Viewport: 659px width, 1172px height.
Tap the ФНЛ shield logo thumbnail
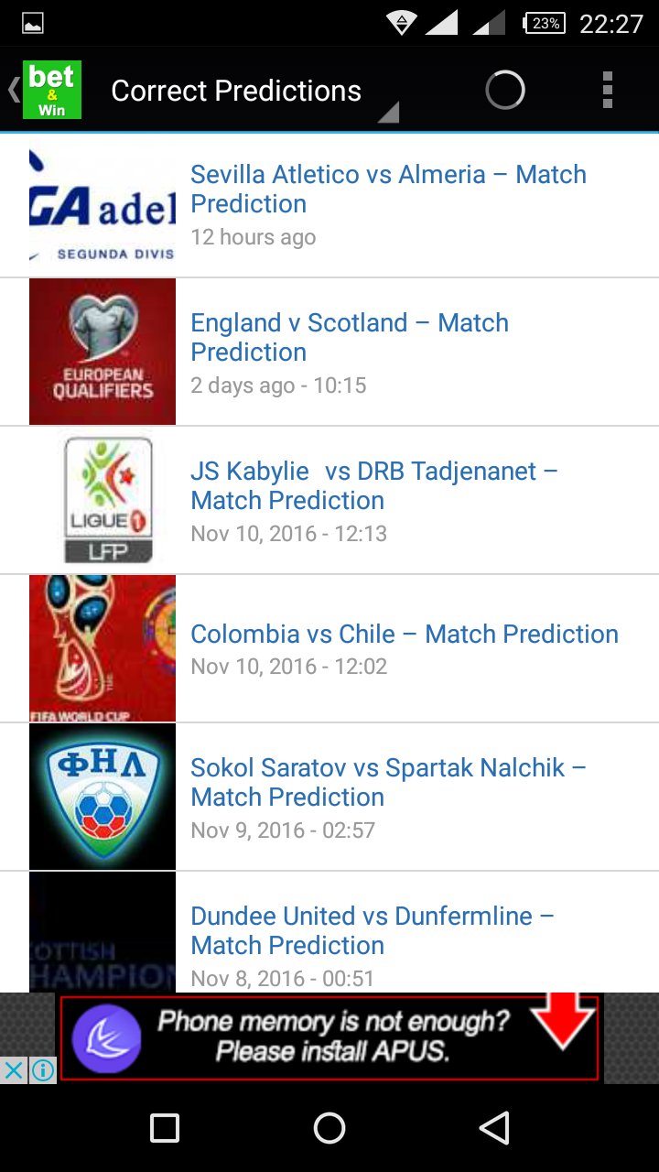pyautogui.click(x=103, y=797)
